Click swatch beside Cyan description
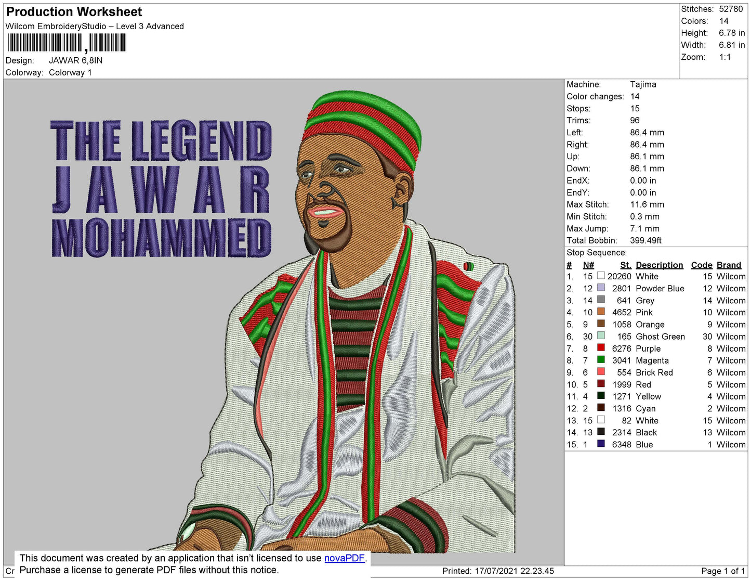 point(601,408)
